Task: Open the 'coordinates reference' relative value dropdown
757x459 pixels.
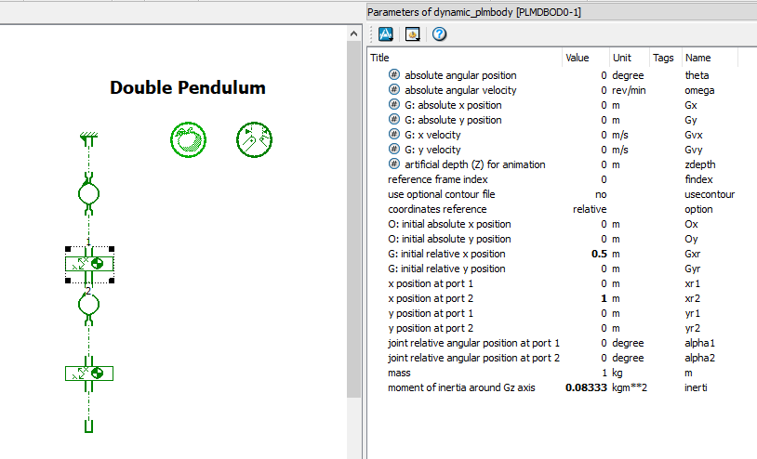Action: click(x=589, y=209)
